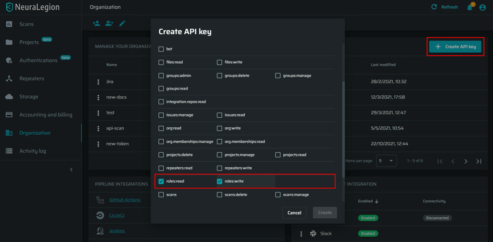The height and width of the screenshot is (242, 493).
Task: Check the repeaters:write scope
Action: pos(220,168)
